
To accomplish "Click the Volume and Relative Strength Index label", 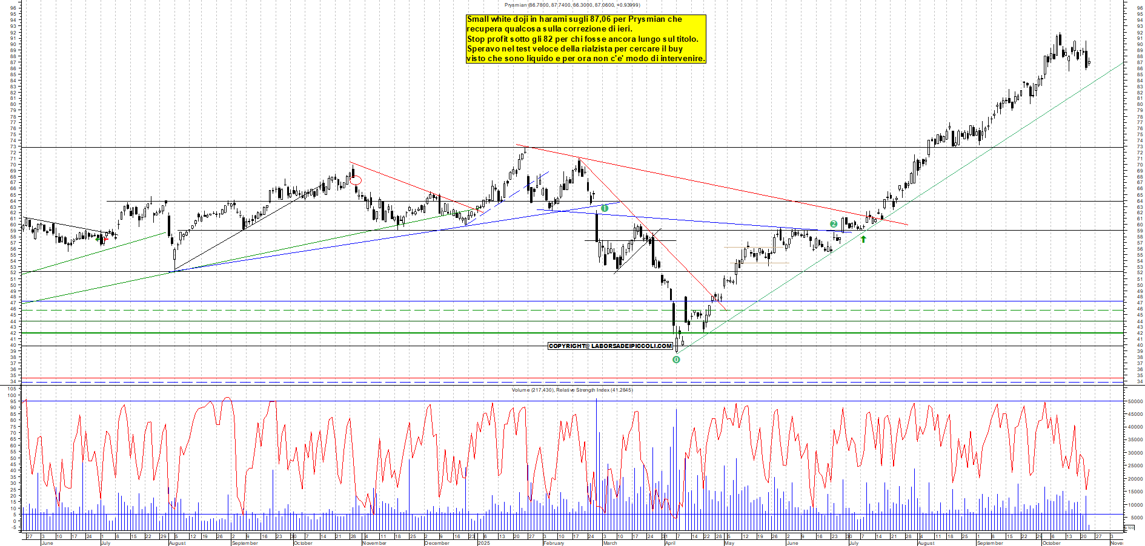I will (x=572, y=390).
